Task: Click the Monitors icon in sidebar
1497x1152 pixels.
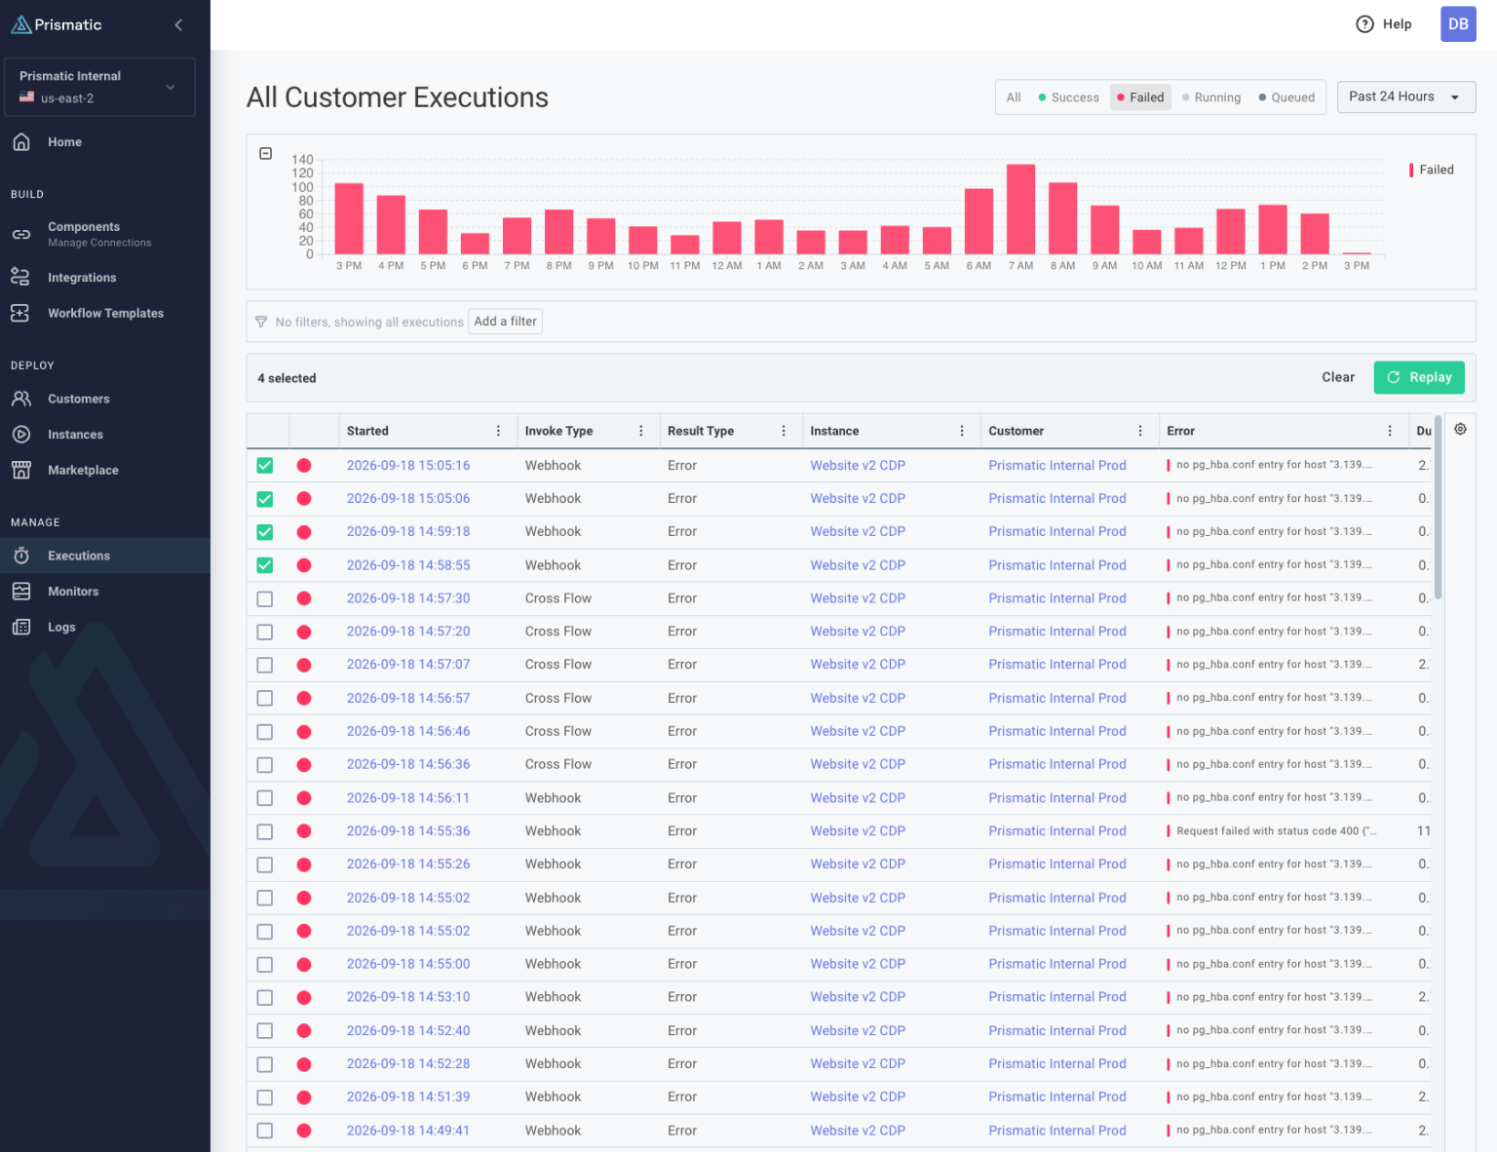Action: (x=21, y=592)
